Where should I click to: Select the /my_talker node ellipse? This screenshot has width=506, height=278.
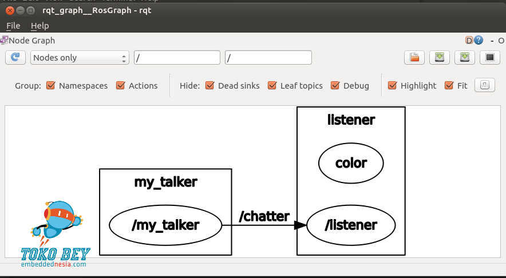tap(165, 225)
